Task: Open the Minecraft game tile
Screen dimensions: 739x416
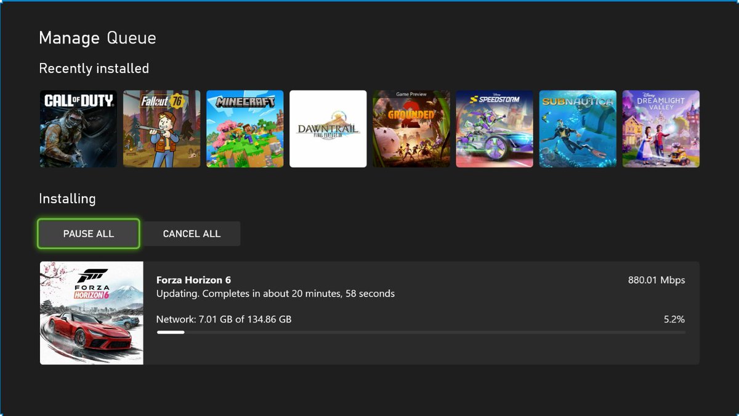Action: [244, 129]
